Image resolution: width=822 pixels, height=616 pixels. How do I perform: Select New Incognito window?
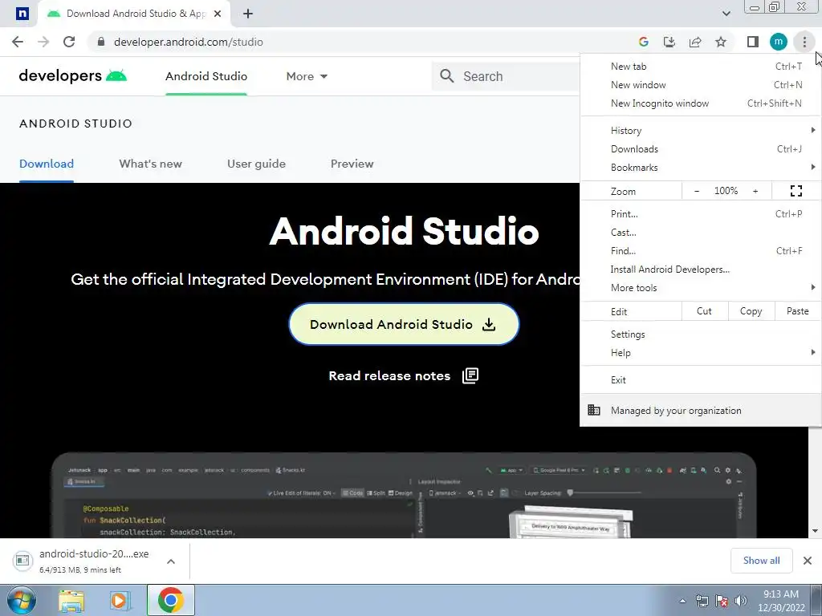click(x=701, y=103)
